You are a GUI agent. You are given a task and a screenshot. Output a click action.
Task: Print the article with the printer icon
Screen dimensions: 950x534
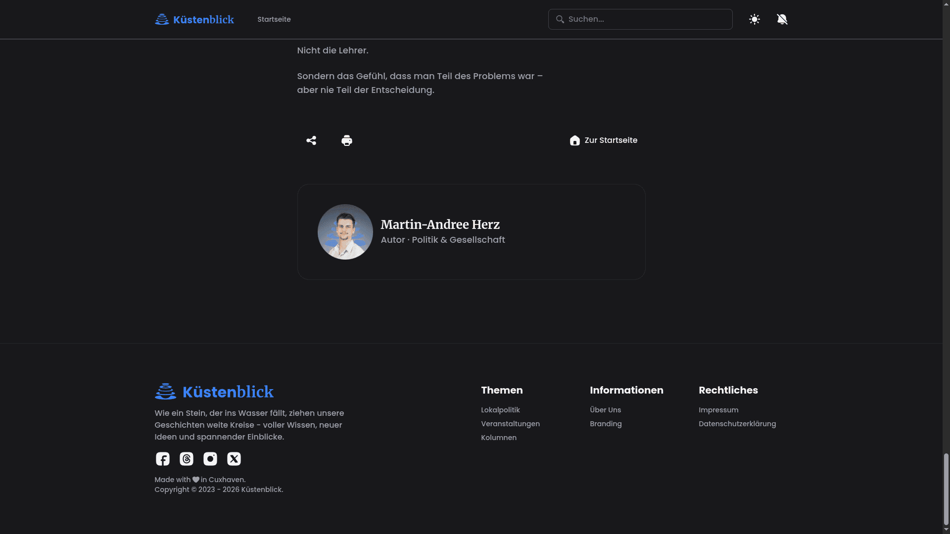347,140
